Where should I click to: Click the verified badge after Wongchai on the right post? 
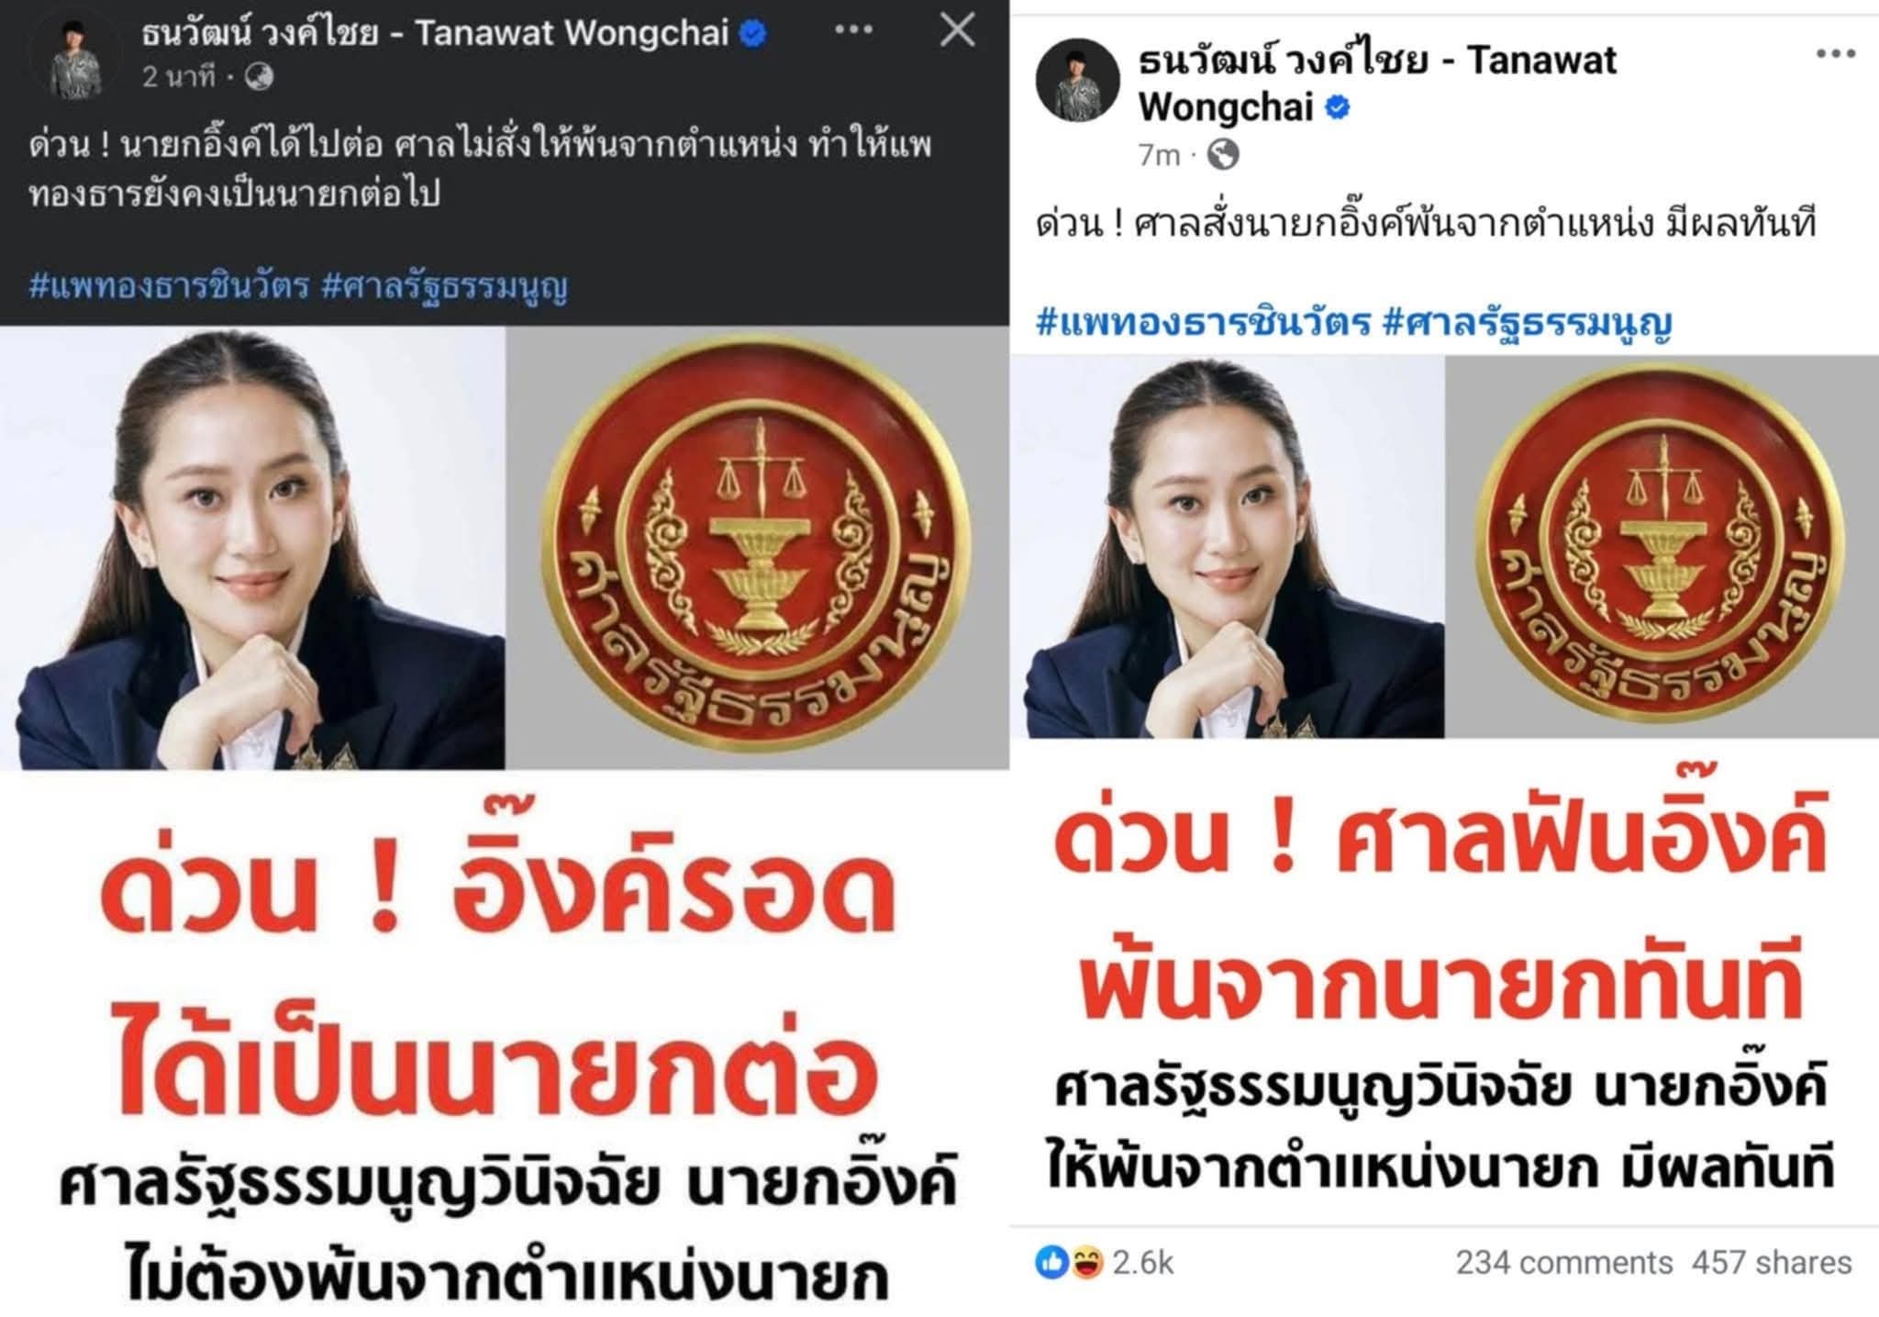point(1338,107)
